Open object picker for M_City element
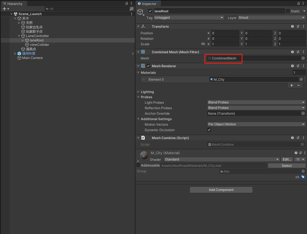 point(301,79)
